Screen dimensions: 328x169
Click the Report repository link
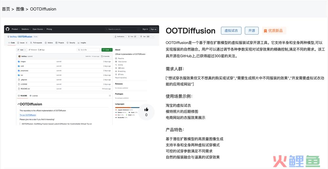121,78
